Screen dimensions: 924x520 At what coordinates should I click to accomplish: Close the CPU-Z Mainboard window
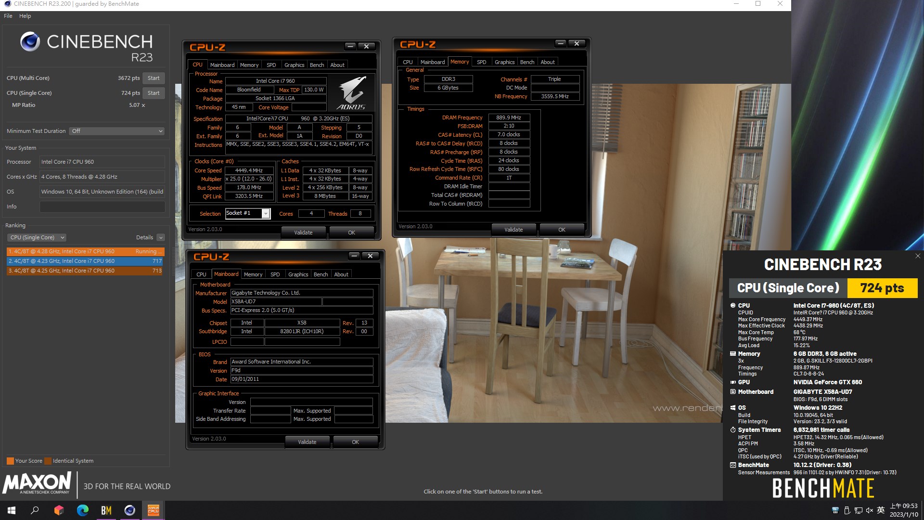[370, 256]
